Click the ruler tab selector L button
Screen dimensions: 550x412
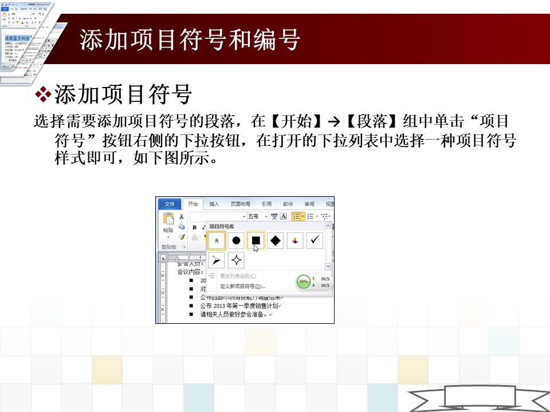pos(163,258)
